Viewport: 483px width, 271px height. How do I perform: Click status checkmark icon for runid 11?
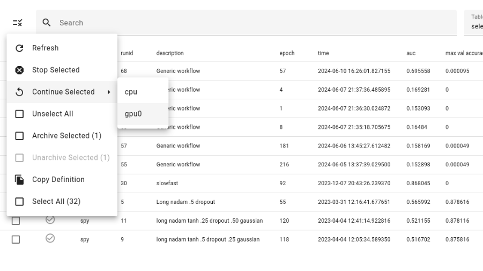pos(50,220)
